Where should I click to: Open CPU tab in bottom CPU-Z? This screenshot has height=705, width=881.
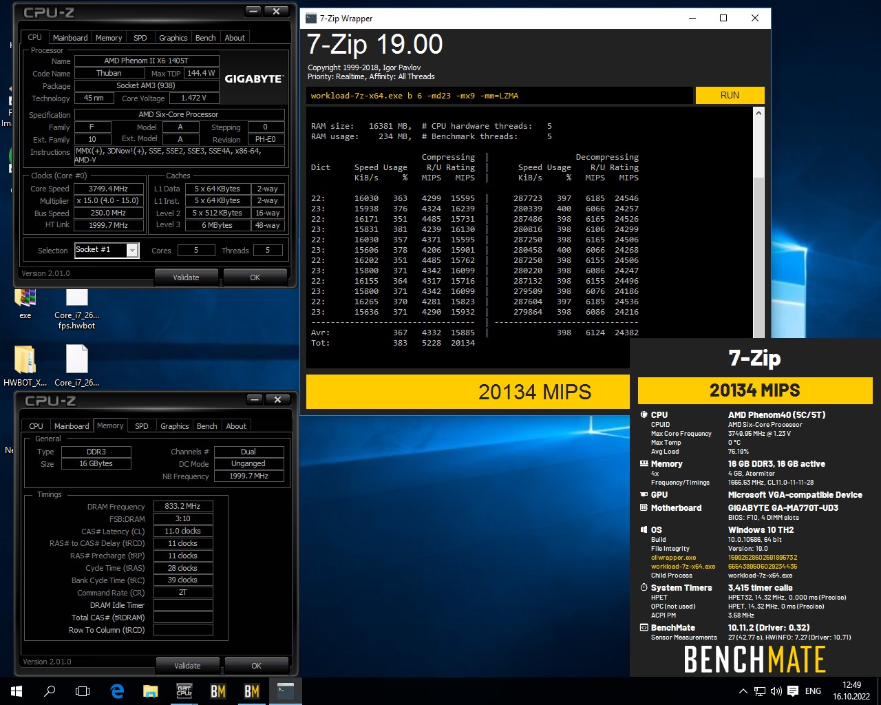36,426
